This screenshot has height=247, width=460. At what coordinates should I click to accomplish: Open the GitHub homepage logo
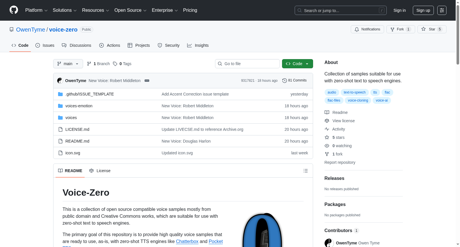pyautogui.click(x=14, y=10)
